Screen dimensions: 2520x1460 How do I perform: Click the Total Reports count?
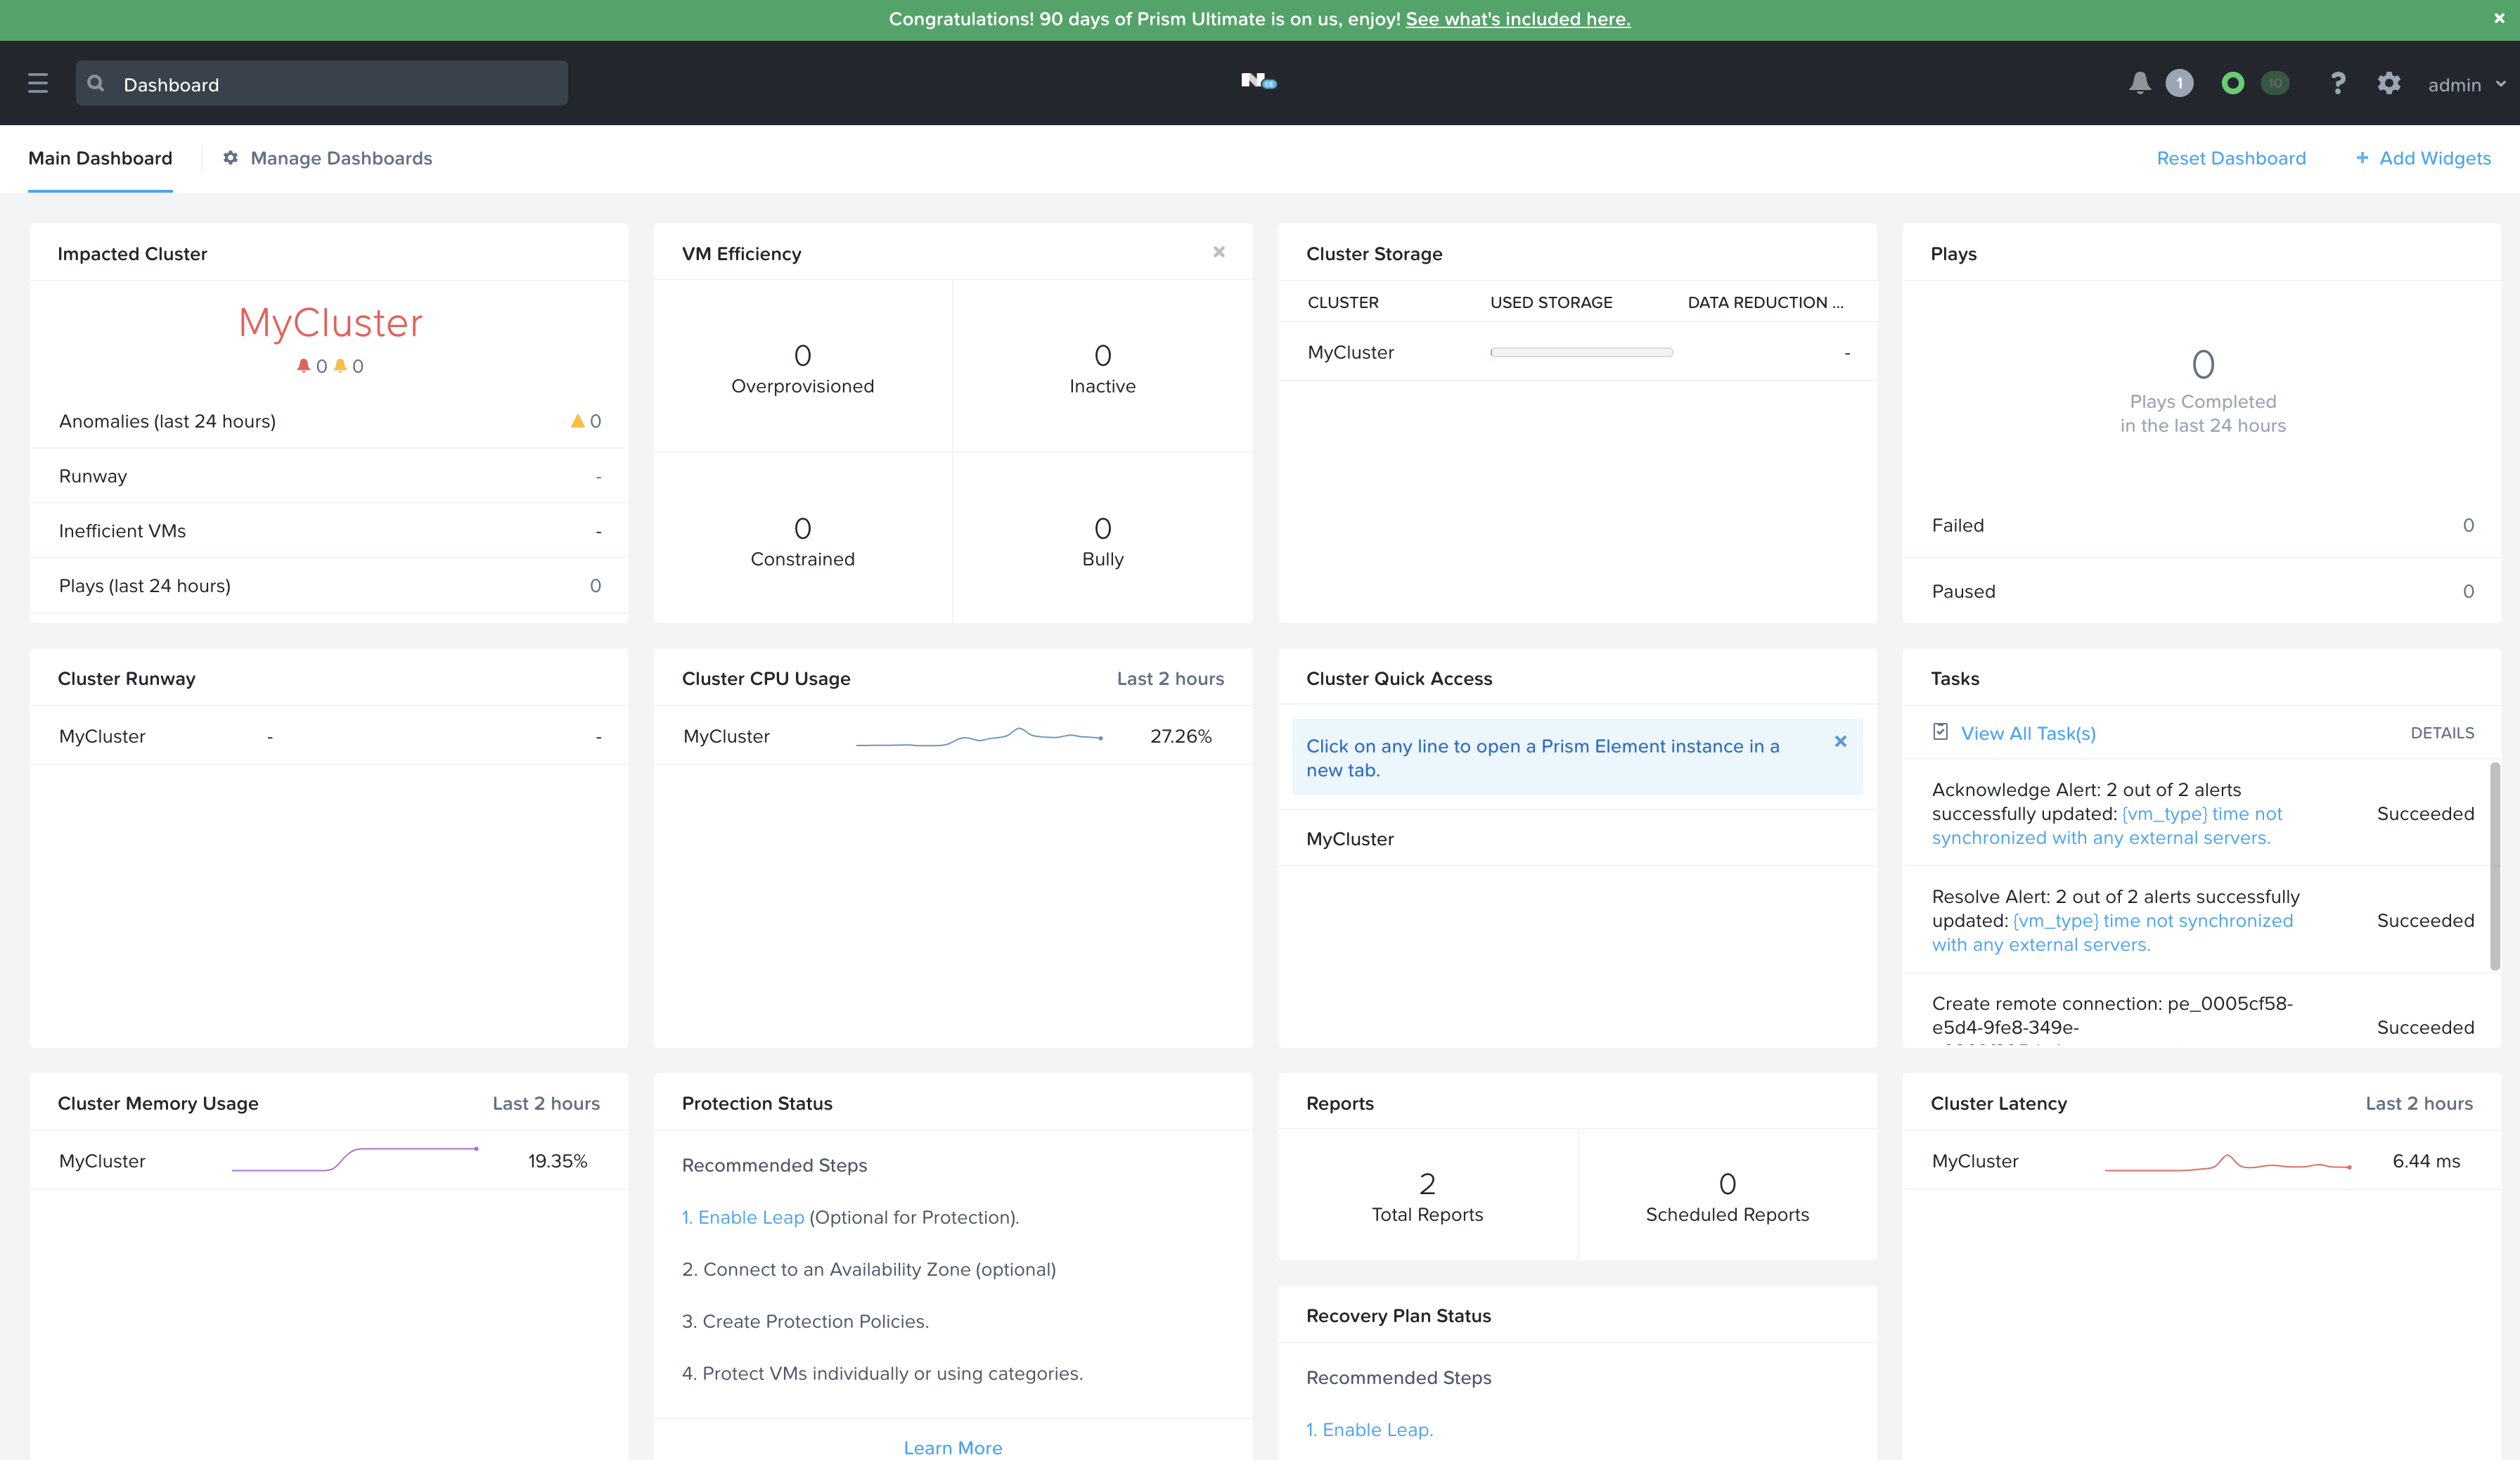[1427, 1184]
